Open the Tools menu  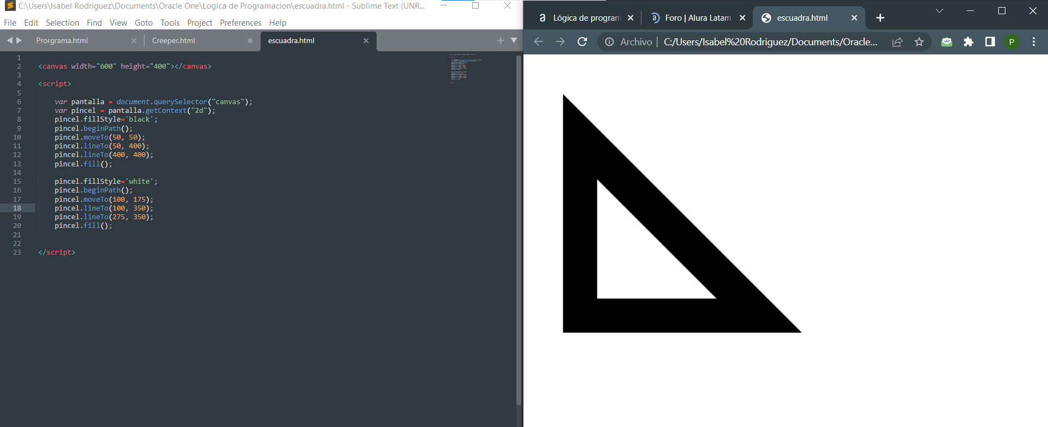[170, 23]
